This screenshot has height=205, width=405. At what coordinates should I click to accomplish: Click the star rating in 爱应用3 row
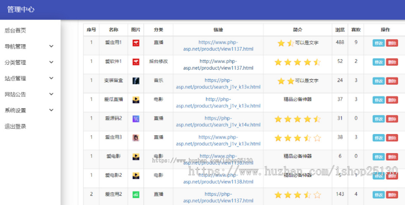point(298,138)
